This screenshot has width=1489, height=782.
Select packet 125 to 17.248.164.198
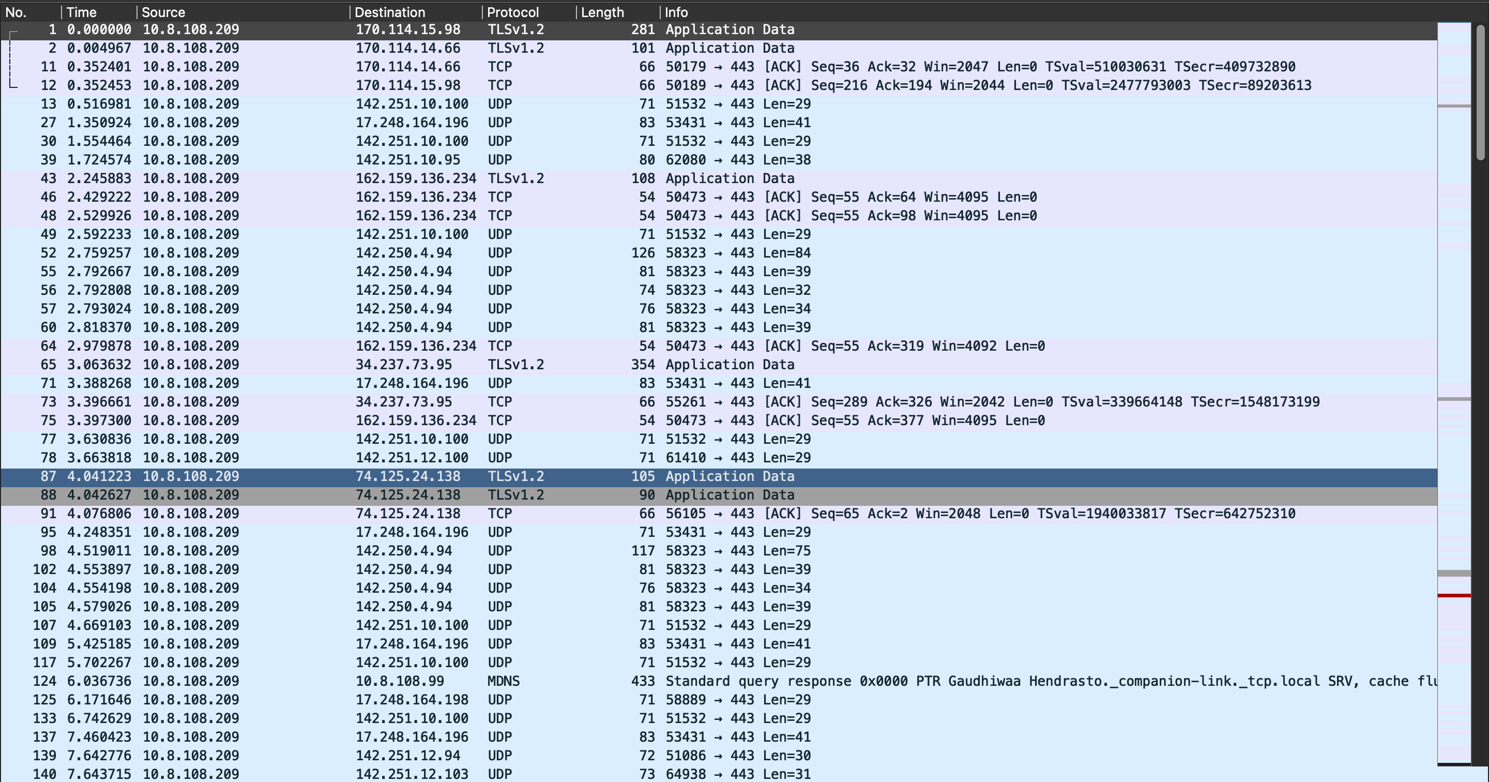[x=411, y=700]
